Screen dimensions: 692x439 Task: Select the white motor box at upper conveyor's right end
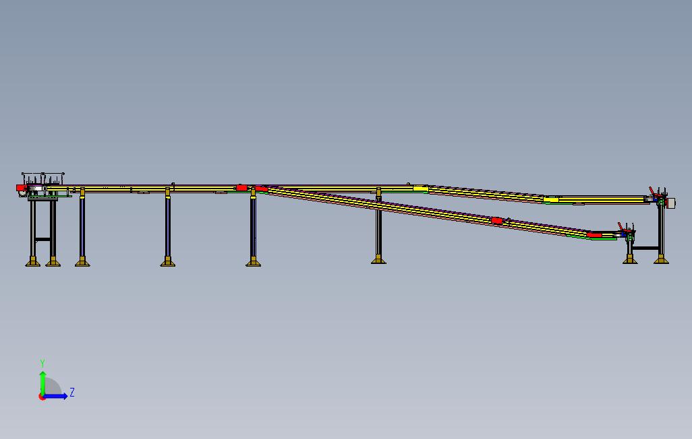pos(671,203)
